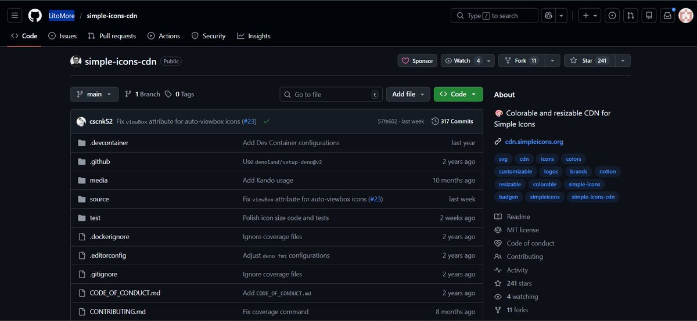Open the media folder
This screenshot has width=697, height=321.
(99, 181)
